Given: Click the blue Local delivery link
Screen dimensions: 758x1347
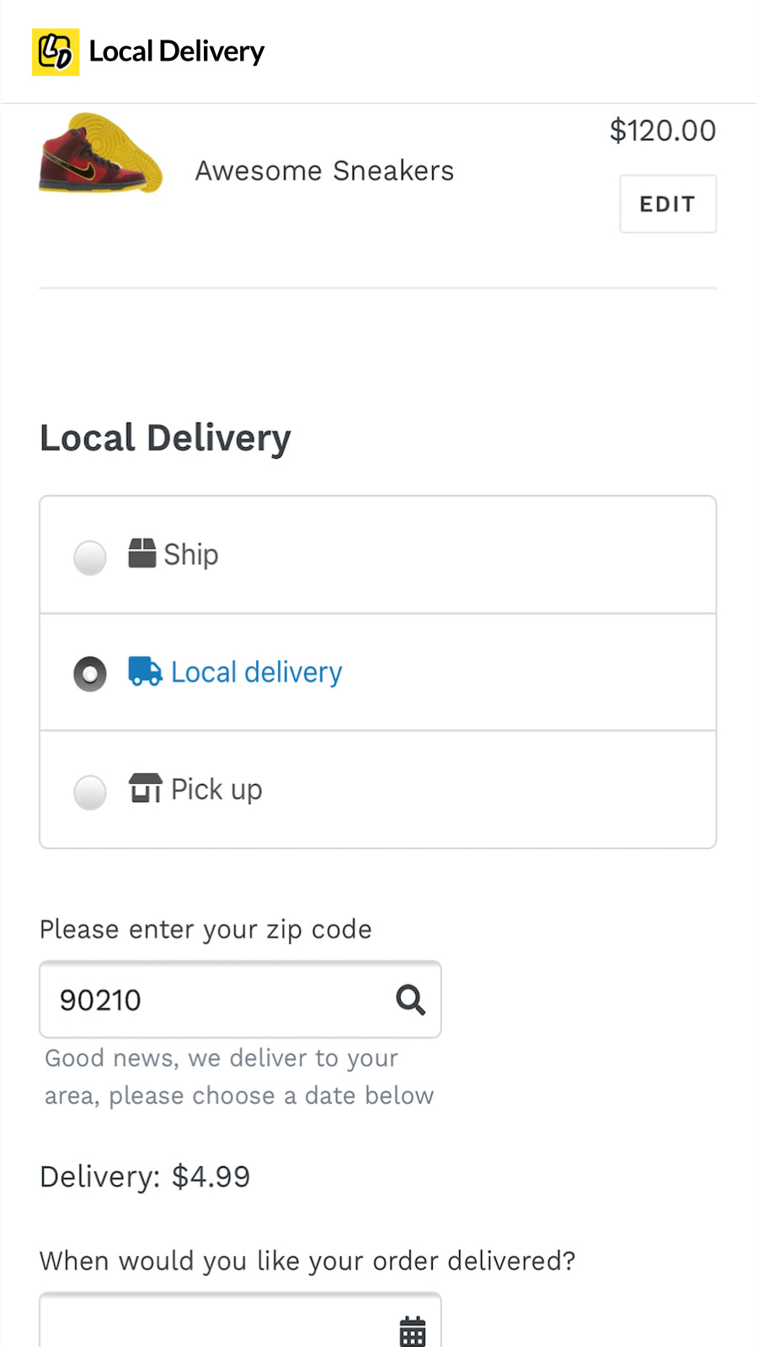Looking at the screenshot, I should pyautogui.click(x=255, y=672).
